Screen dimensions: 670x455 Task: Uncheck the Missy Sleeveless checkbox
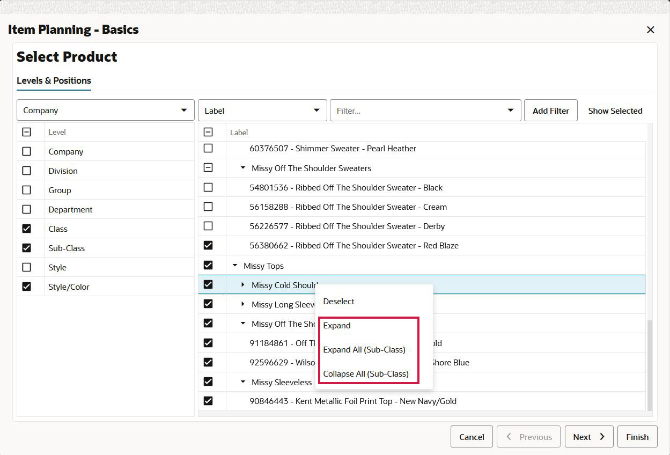(x=208, y=381)
